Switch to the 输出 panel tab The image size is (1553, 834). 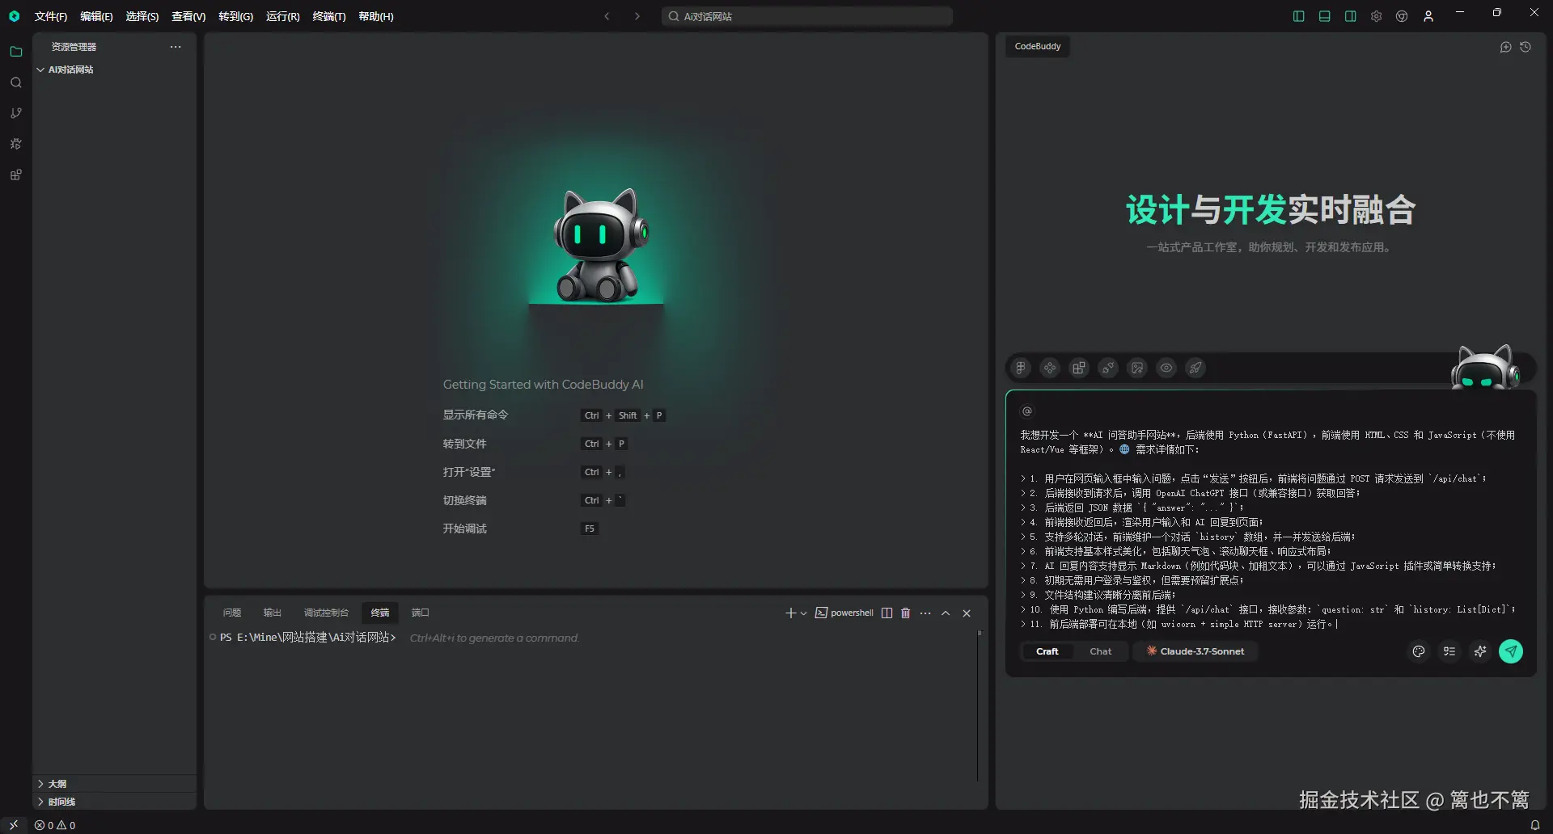[x=273, y=613]
